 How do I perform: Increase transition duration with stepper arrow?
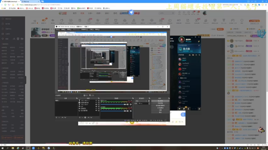pos(149,103)
